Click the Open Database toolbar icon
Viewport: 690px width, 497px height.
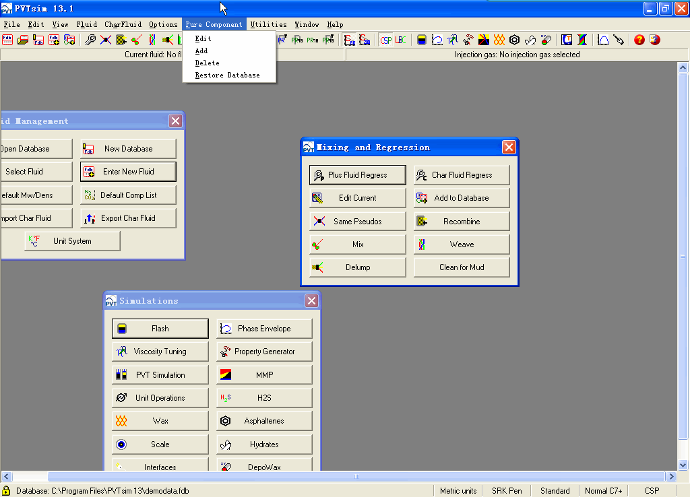pyautogui.click(x=7, y=40)
